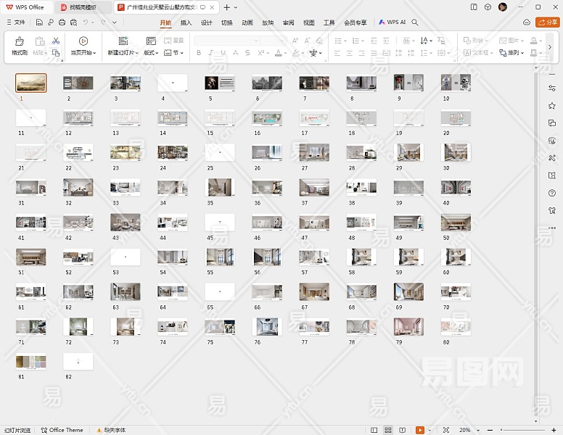Click the orange 分享 (Share) button

(547, 22)
